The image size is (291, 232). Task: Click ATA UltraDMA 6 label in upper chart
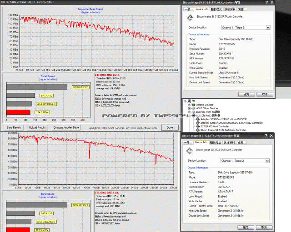[x=46, y=104]
